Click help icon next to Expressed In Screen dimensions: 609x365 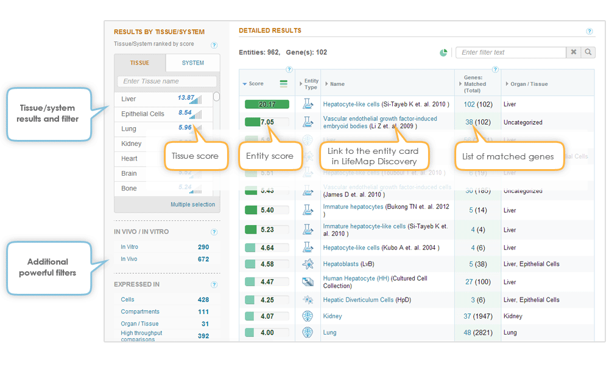[x=214, y=285]
